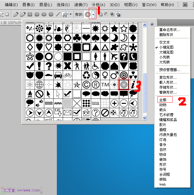Open the 滤镜(T) menu
This screenshot has width=194, height=195.
(x=81, y=5)
